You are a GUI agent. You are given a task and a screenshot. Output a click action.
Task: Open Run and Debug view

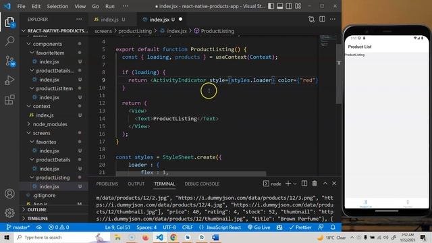pos(9,80)
